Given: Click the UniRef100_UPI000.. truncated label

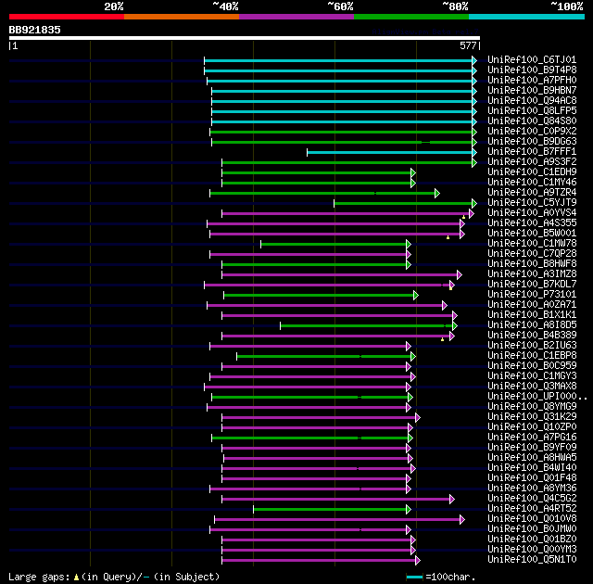Looking at the screenshot, I should coord(537,397).
